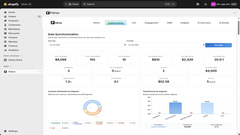Expand the Apps section
The height and width of the screenshot is (135, 240).
pyautogui.click(x=7, y=66)
